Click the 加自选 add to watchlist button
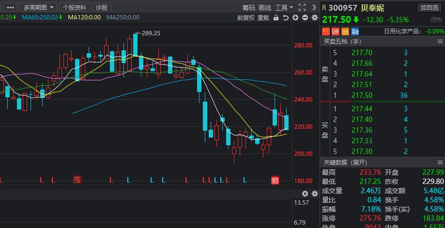 430,7
